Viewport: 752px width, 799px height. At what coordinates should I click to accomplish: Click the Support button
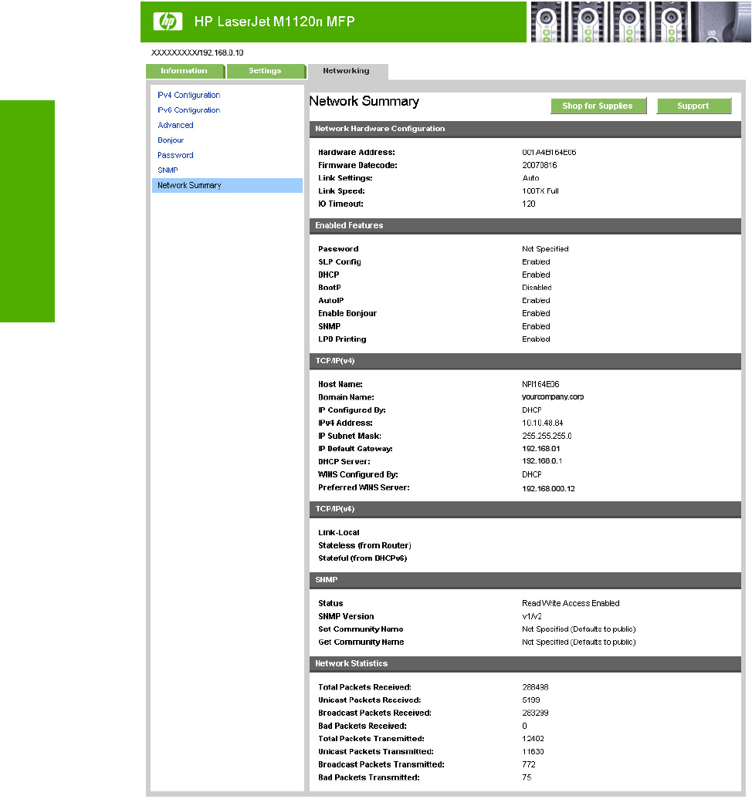point(693,106)
